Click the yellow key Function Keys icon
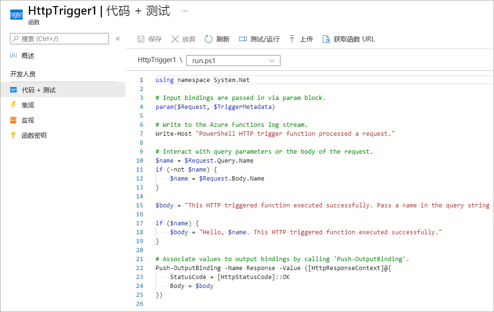The image size is (494, 312). pos(14,135)
